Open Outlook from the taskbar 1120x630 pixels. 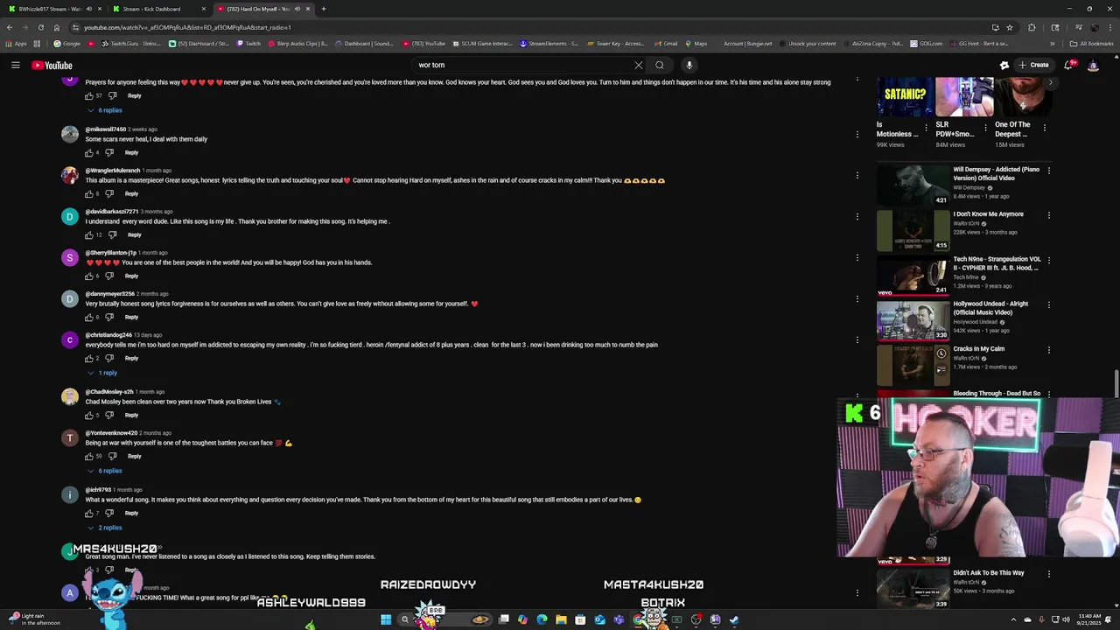[599, 619]
